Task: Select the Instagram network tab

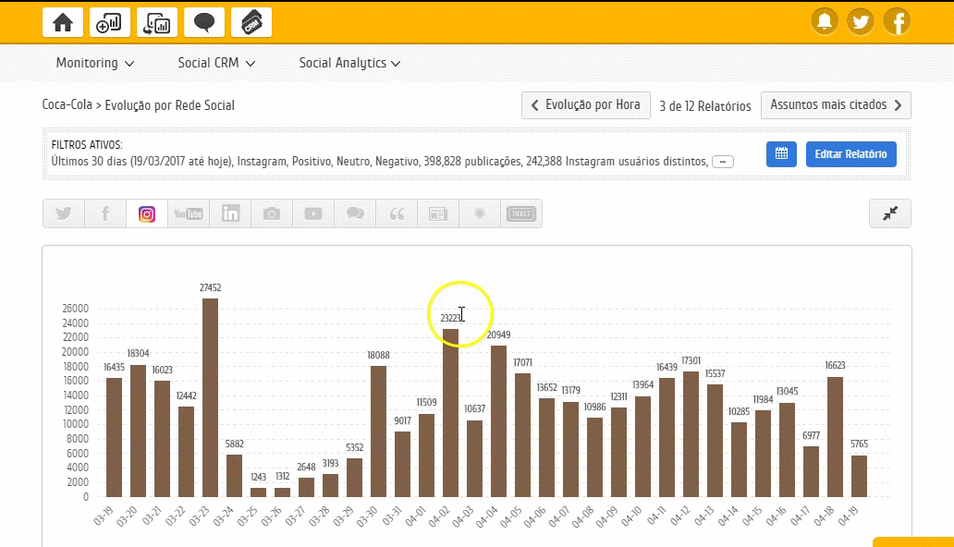Action: coord(147,213)
